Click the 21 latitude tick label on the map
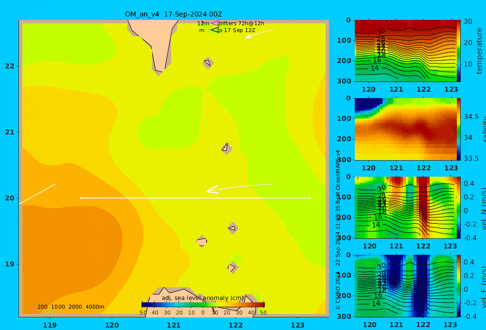The height and width of the screenshot is (330, 486). click(10, 132)
